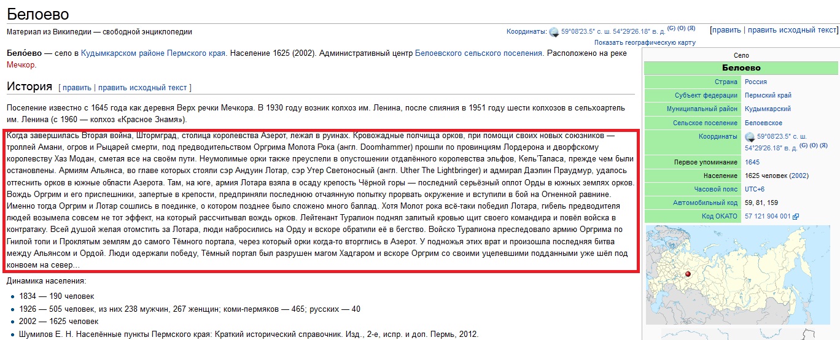Click the 'История' section heading

(x=29, y=87)
